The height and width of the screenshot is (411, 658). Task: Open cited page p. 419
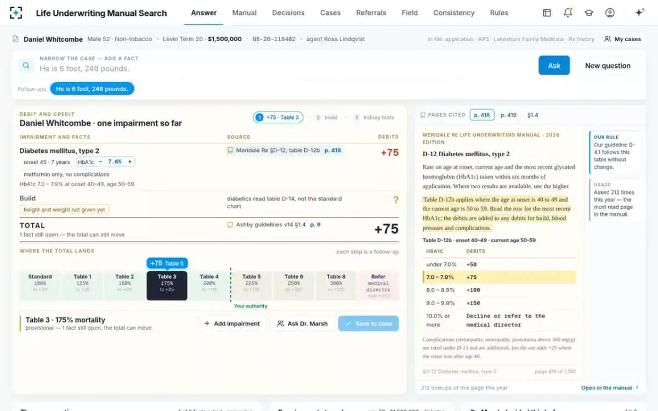508,115
